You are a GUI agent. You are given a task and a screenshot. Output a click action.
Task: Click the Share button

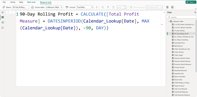point(191,2)
